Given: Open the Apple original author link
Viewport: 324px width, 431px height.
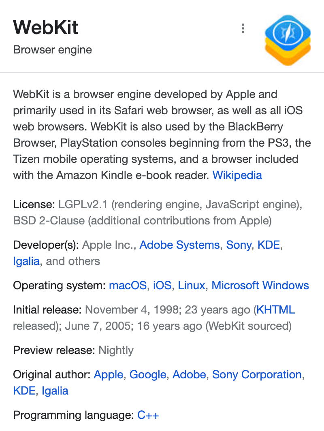Looking at the screenshot, I should (109, 375).
